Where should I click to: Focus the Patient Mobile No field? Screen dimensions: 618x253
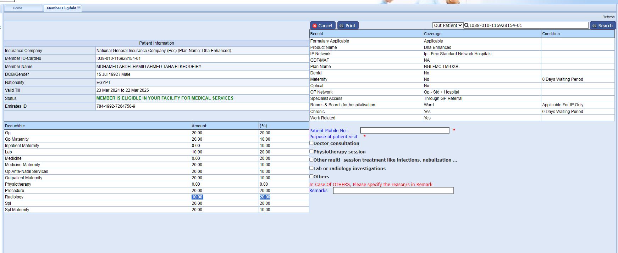404,130
